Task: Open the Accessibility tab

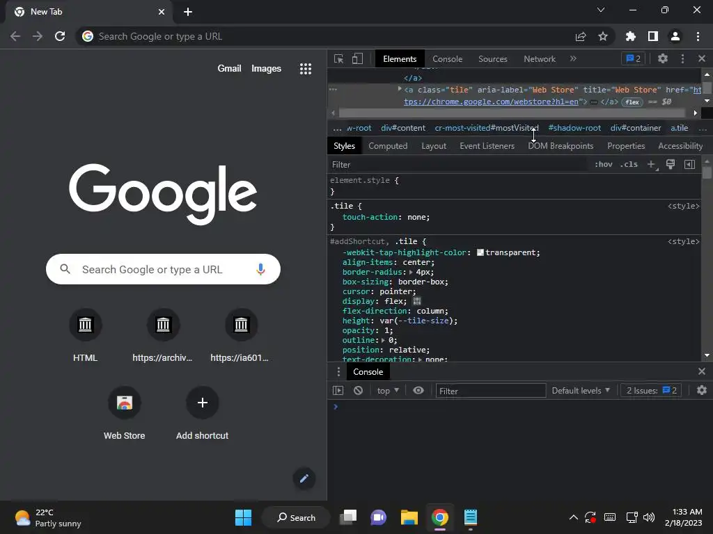Action: coord(680,146)
